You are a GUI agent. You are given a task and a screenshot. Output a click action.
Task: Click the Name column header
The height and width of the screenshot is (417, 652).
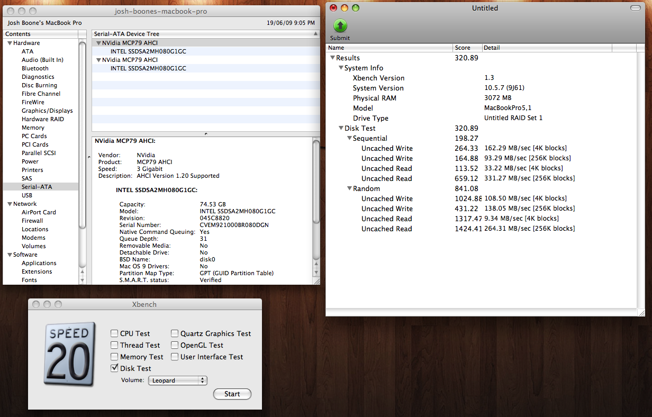click(x=390, y=48)
